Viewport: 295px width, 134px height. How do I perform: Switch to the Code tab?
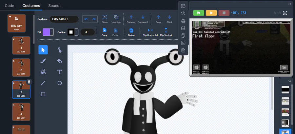click(10, 6)
